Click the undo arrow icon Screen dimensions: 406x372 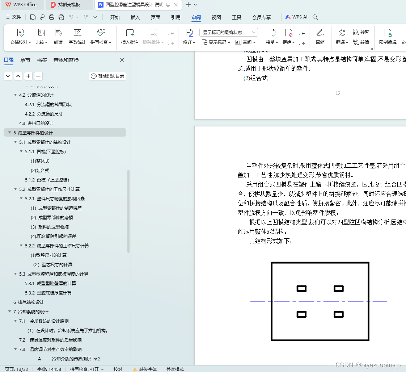point(71,17)
